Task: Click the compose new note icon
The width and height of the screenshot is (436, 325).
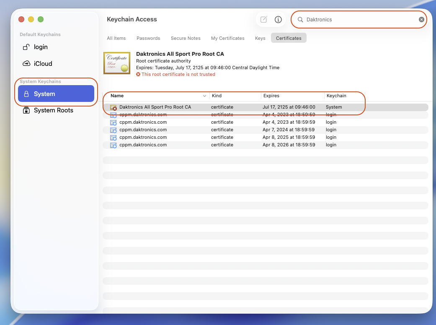Action: point(263,19)
